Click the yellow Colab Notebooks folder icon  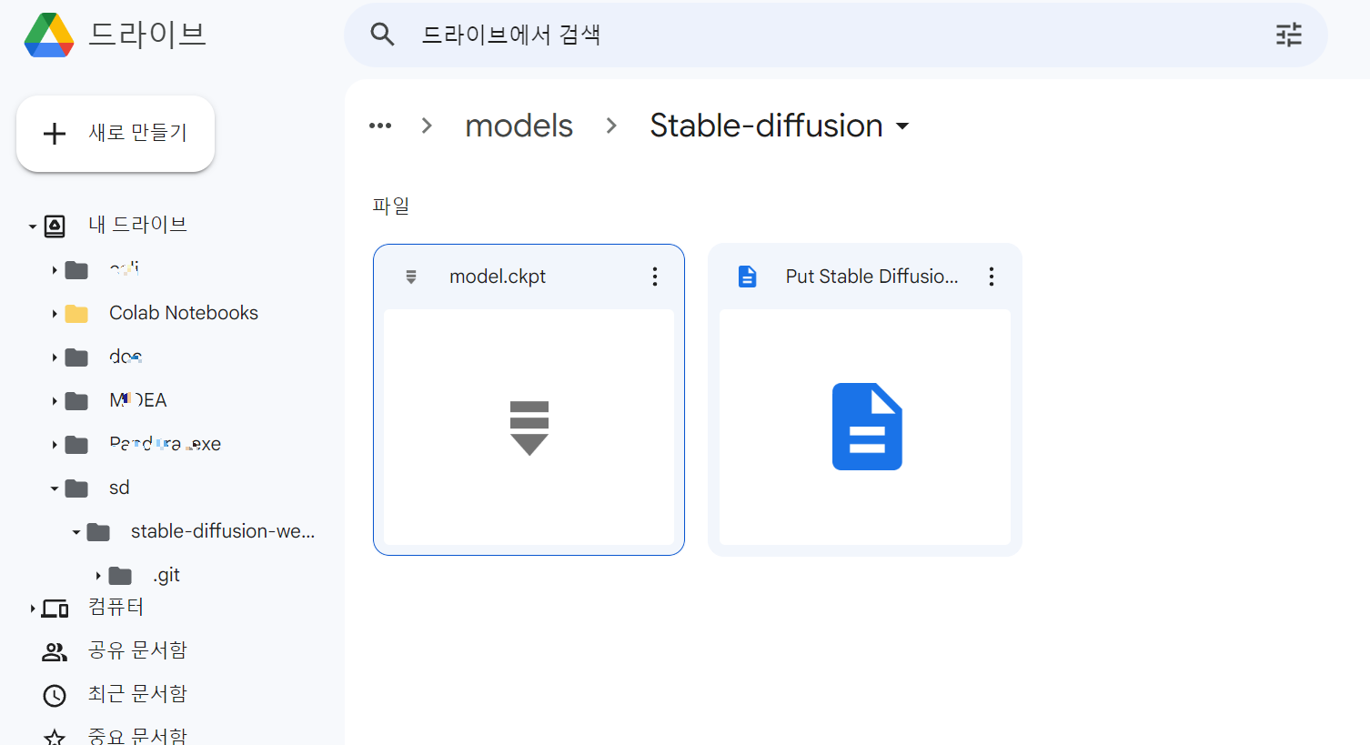76,314
